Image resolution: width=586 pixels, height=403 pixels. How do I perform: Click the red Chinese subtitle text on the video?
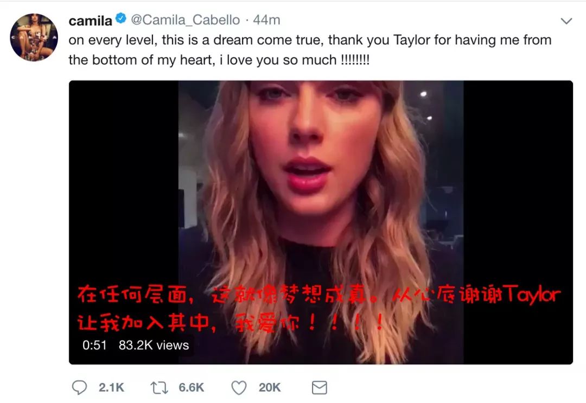(x=319, y=309)
